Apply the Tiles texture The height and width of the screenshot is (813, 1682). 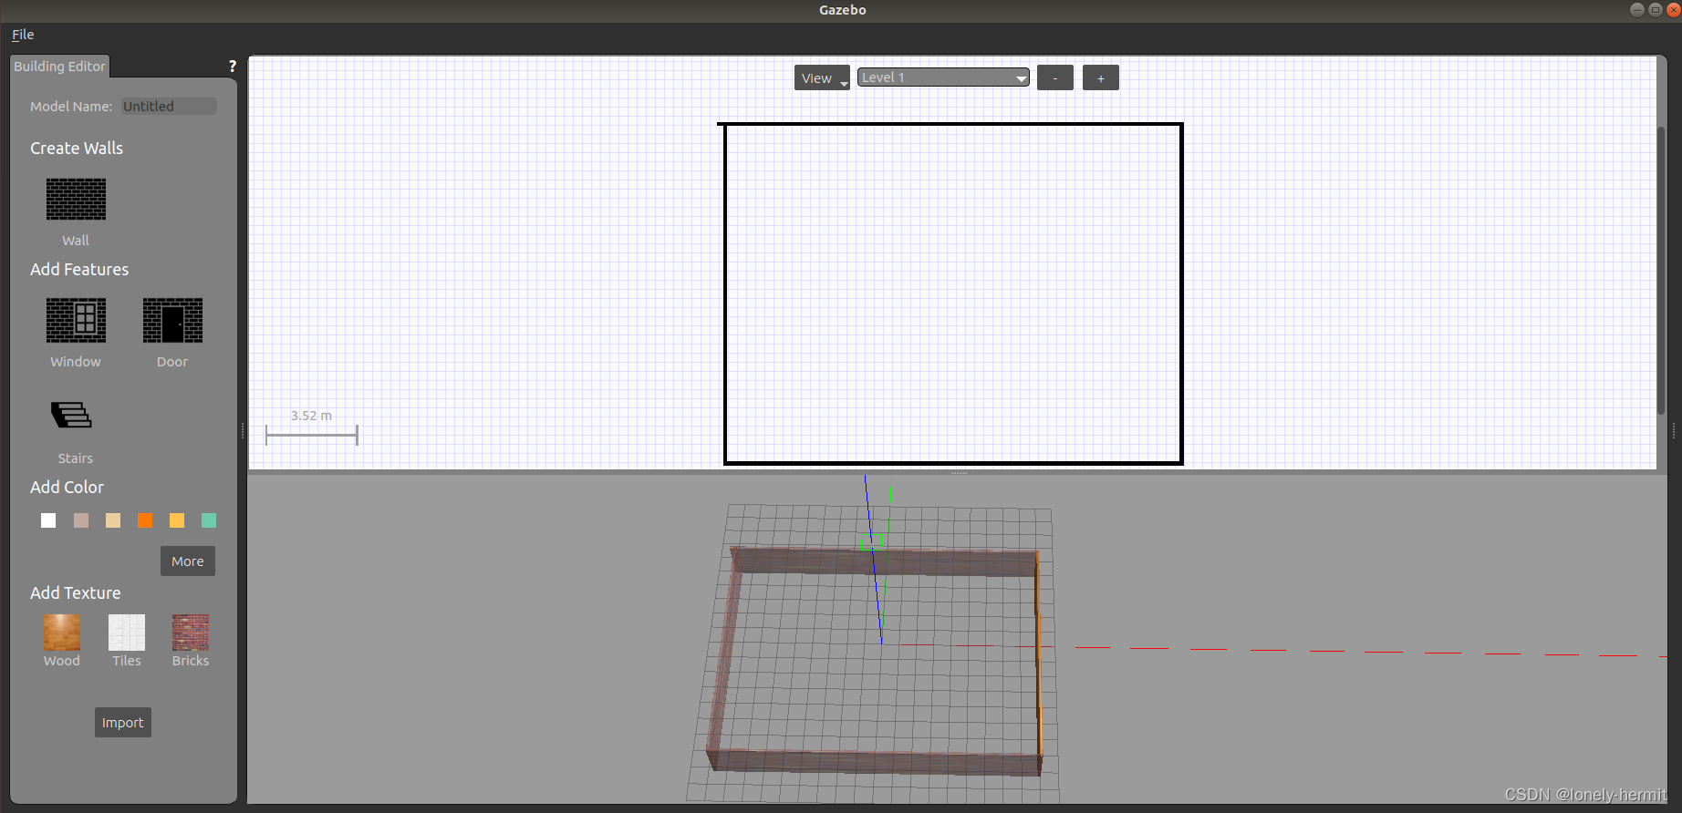127,633
